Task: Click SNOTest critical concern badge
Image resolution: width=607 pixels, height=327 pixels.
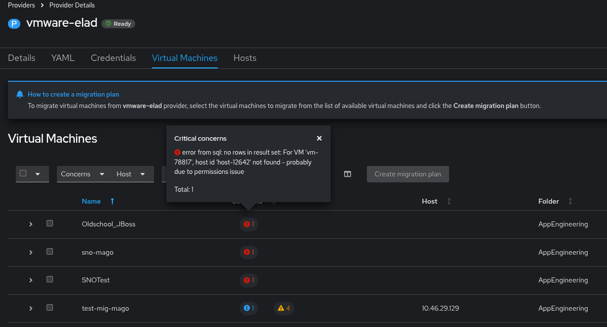Action: 249,280
